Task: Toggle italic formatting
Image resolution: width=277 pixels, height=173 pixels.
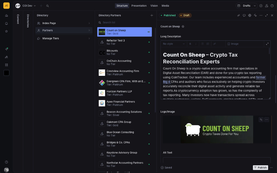Action: (196, 44)
